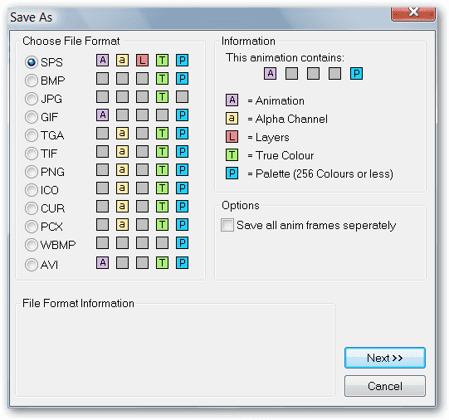Select the ICO file format
The width and height of the screenshot is (449, 420).
point(41,190)
